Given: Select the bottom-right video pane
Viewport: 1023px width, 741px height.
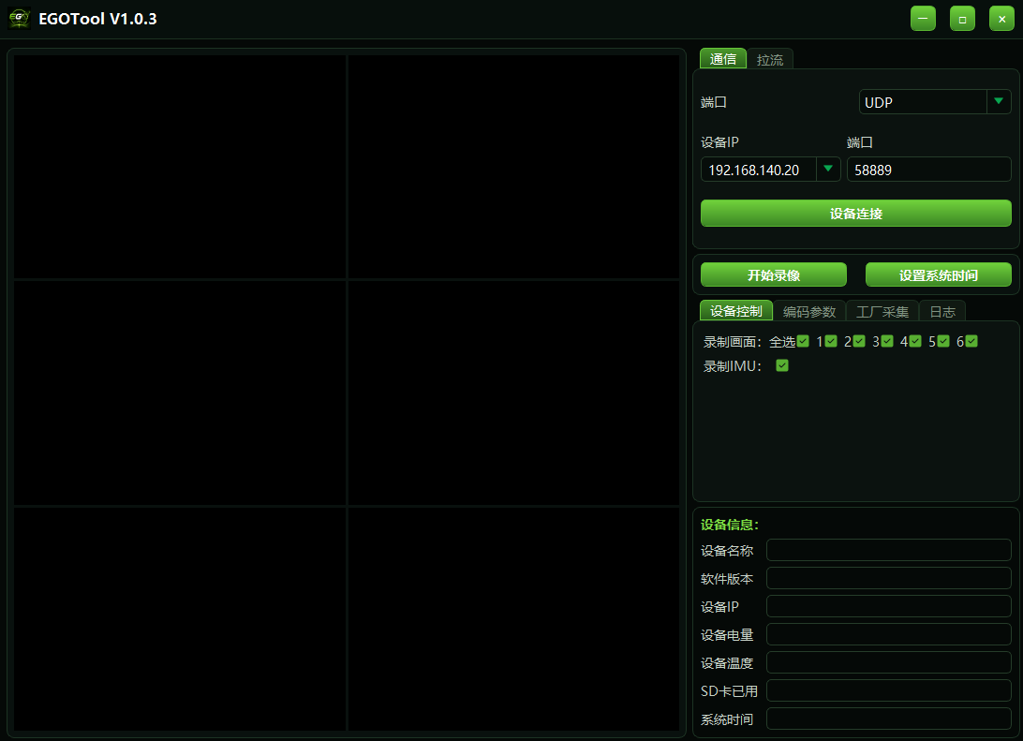Looking at the screenshot, I should [513, 618].
